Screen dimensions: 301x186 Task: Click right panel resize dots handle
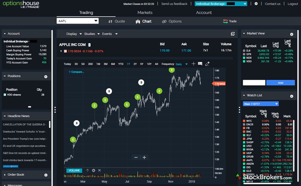tap(239, 110)
